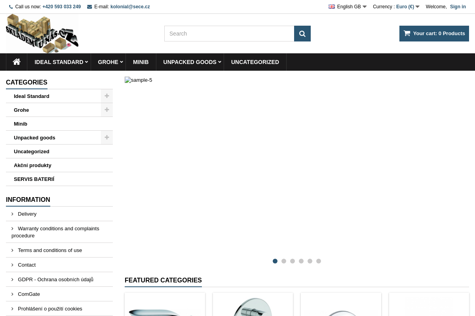The height and width of the screenshot is (316, 475).
Task: Click the sample-5 slider image
Action: pyautogui.click(x=139, y=80)
